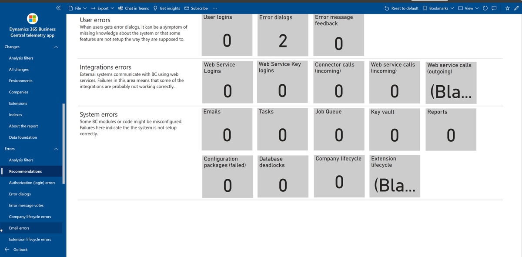Viewport: 522px width, 257px height.
Task: Click the Extension lifecycle card
Action: tap(395, 176)
